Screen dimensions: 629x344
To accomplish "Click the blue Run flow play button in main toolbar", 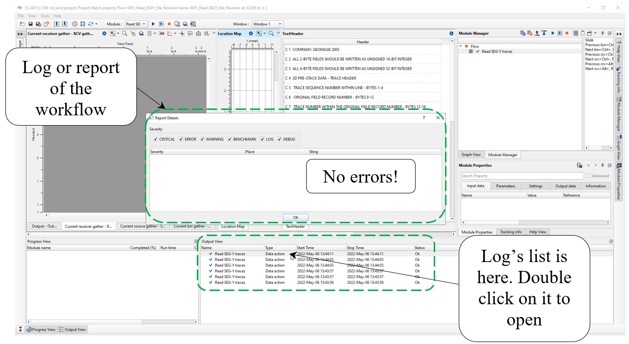I will [154, 24].
